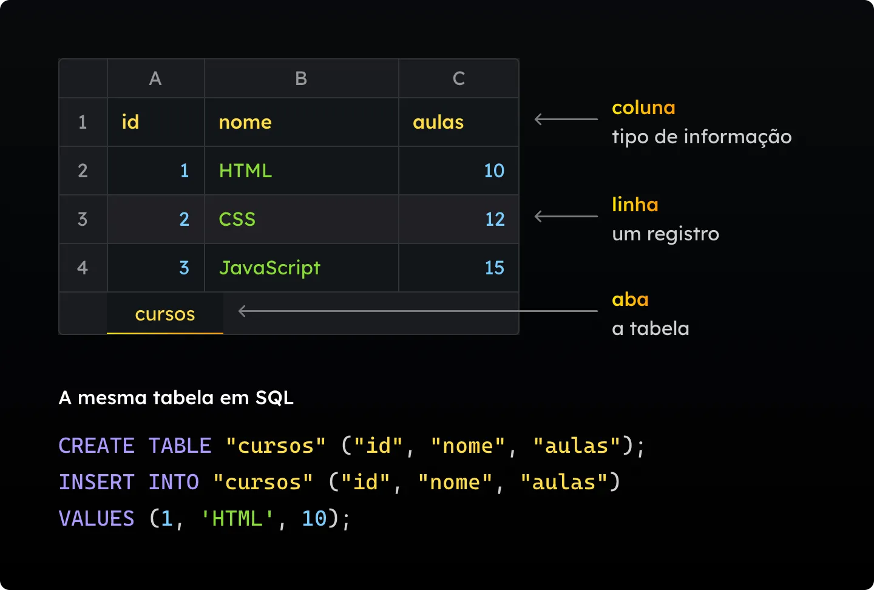The width and height of the screenshot is (874, 590).
Task: Select the id cell in the JavaScript row
Action: click(156, 268)
